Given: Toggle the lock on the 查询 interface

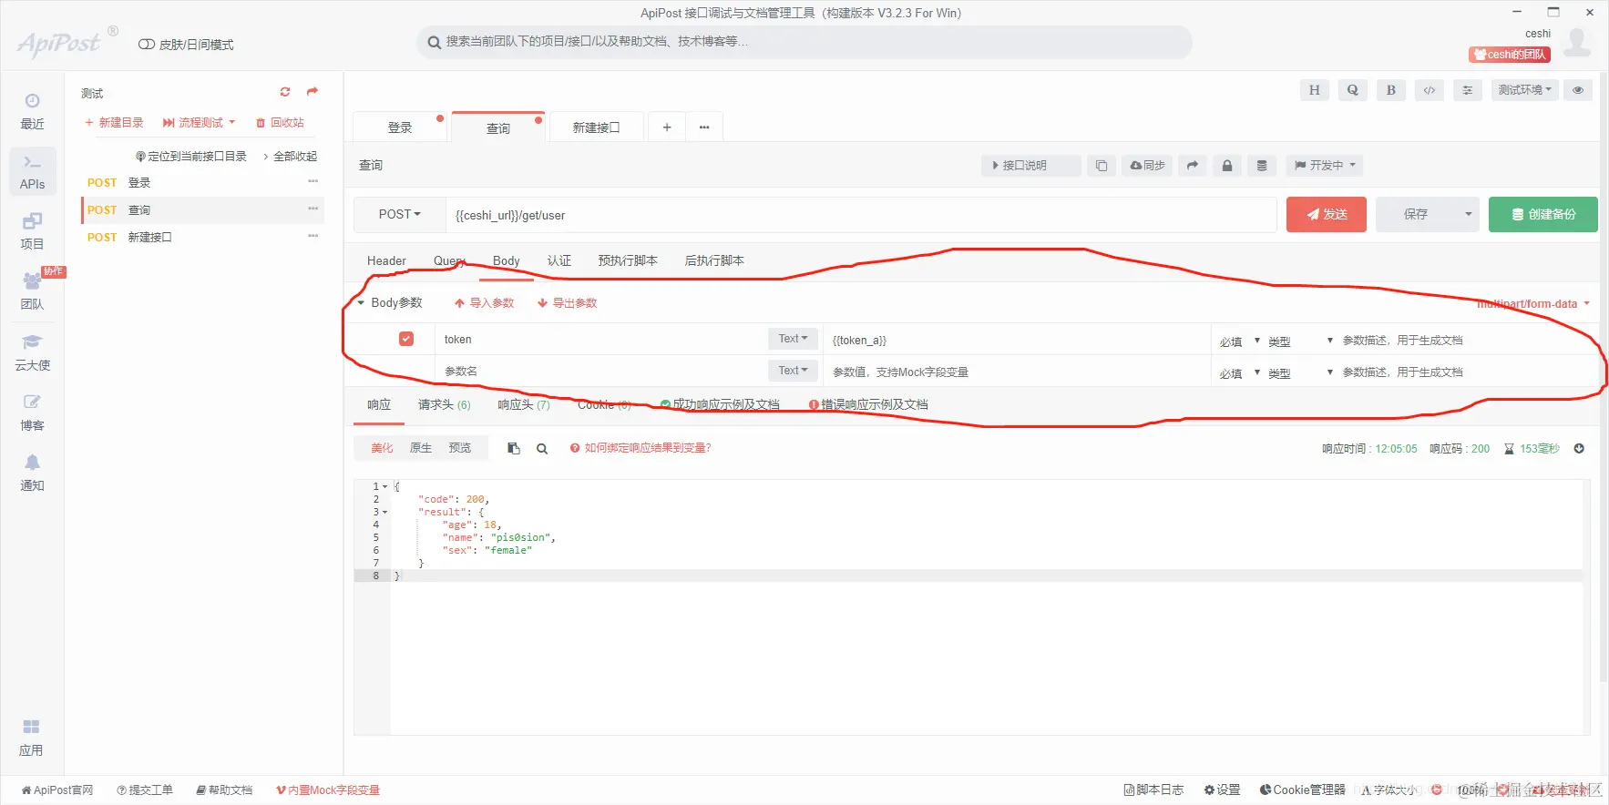Looking at the screenshot, I should coord(1227,166).
